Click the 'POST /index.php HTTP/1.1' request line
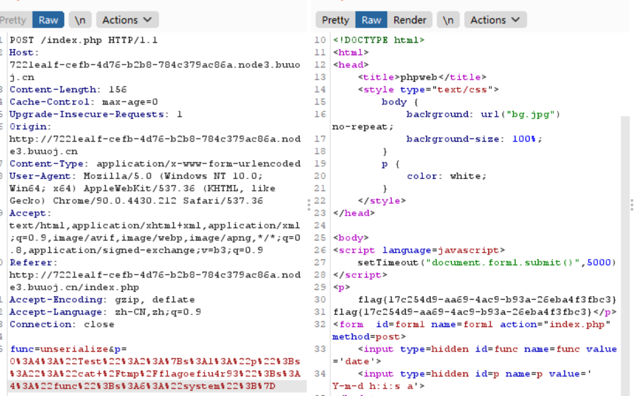This screenshot has width=634, height=396. point(84,40)
